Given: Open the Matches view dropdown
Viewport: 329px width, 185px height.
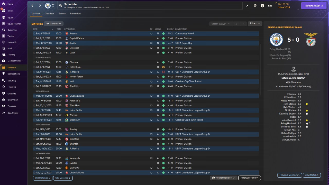Looking at the screenshot, I should coord(54,24).
